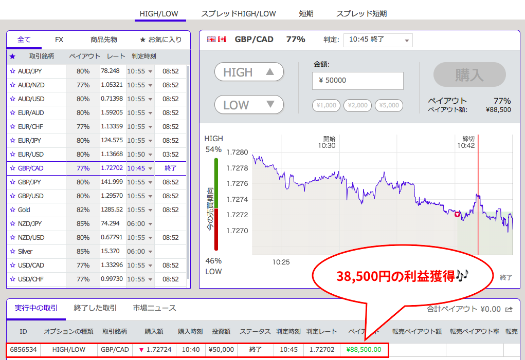Toggle favorite star for Gold
525x360 pixels.
(x=12, y=210)
